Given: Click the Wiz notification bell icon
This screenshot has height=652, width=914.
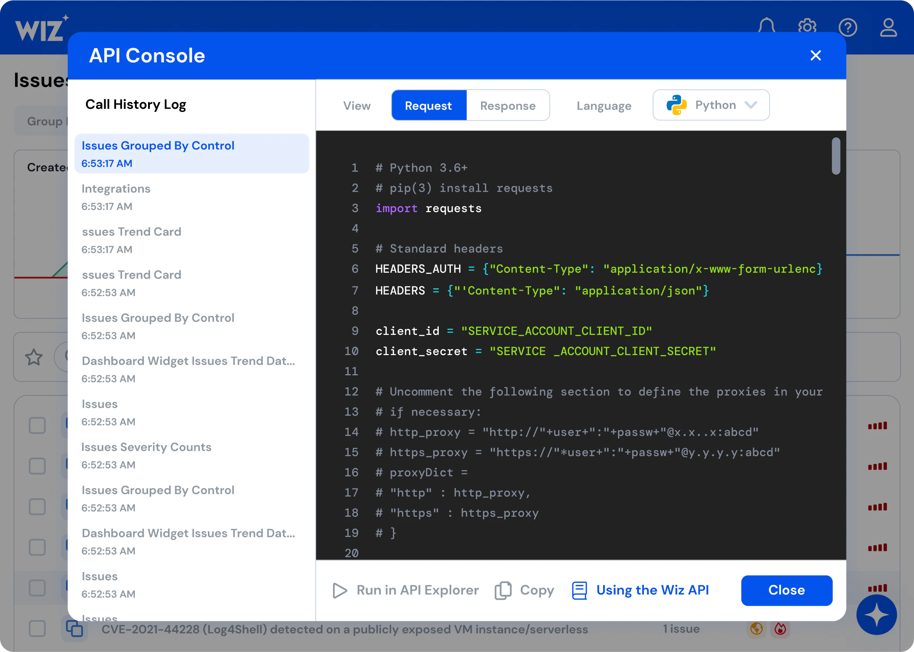Looking at the screenshot, I should pyautogui.click(x=766, y=26).
